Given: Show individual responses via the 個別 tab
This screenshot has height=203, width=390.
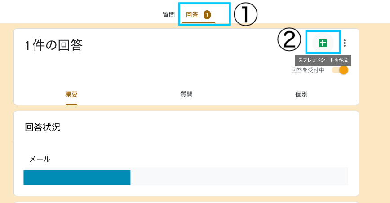Looking at the screenshot, I should point(301,94).
